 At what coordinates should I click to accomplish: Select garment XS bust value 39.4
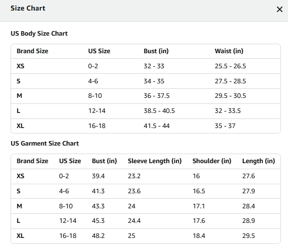coord(98,176)
